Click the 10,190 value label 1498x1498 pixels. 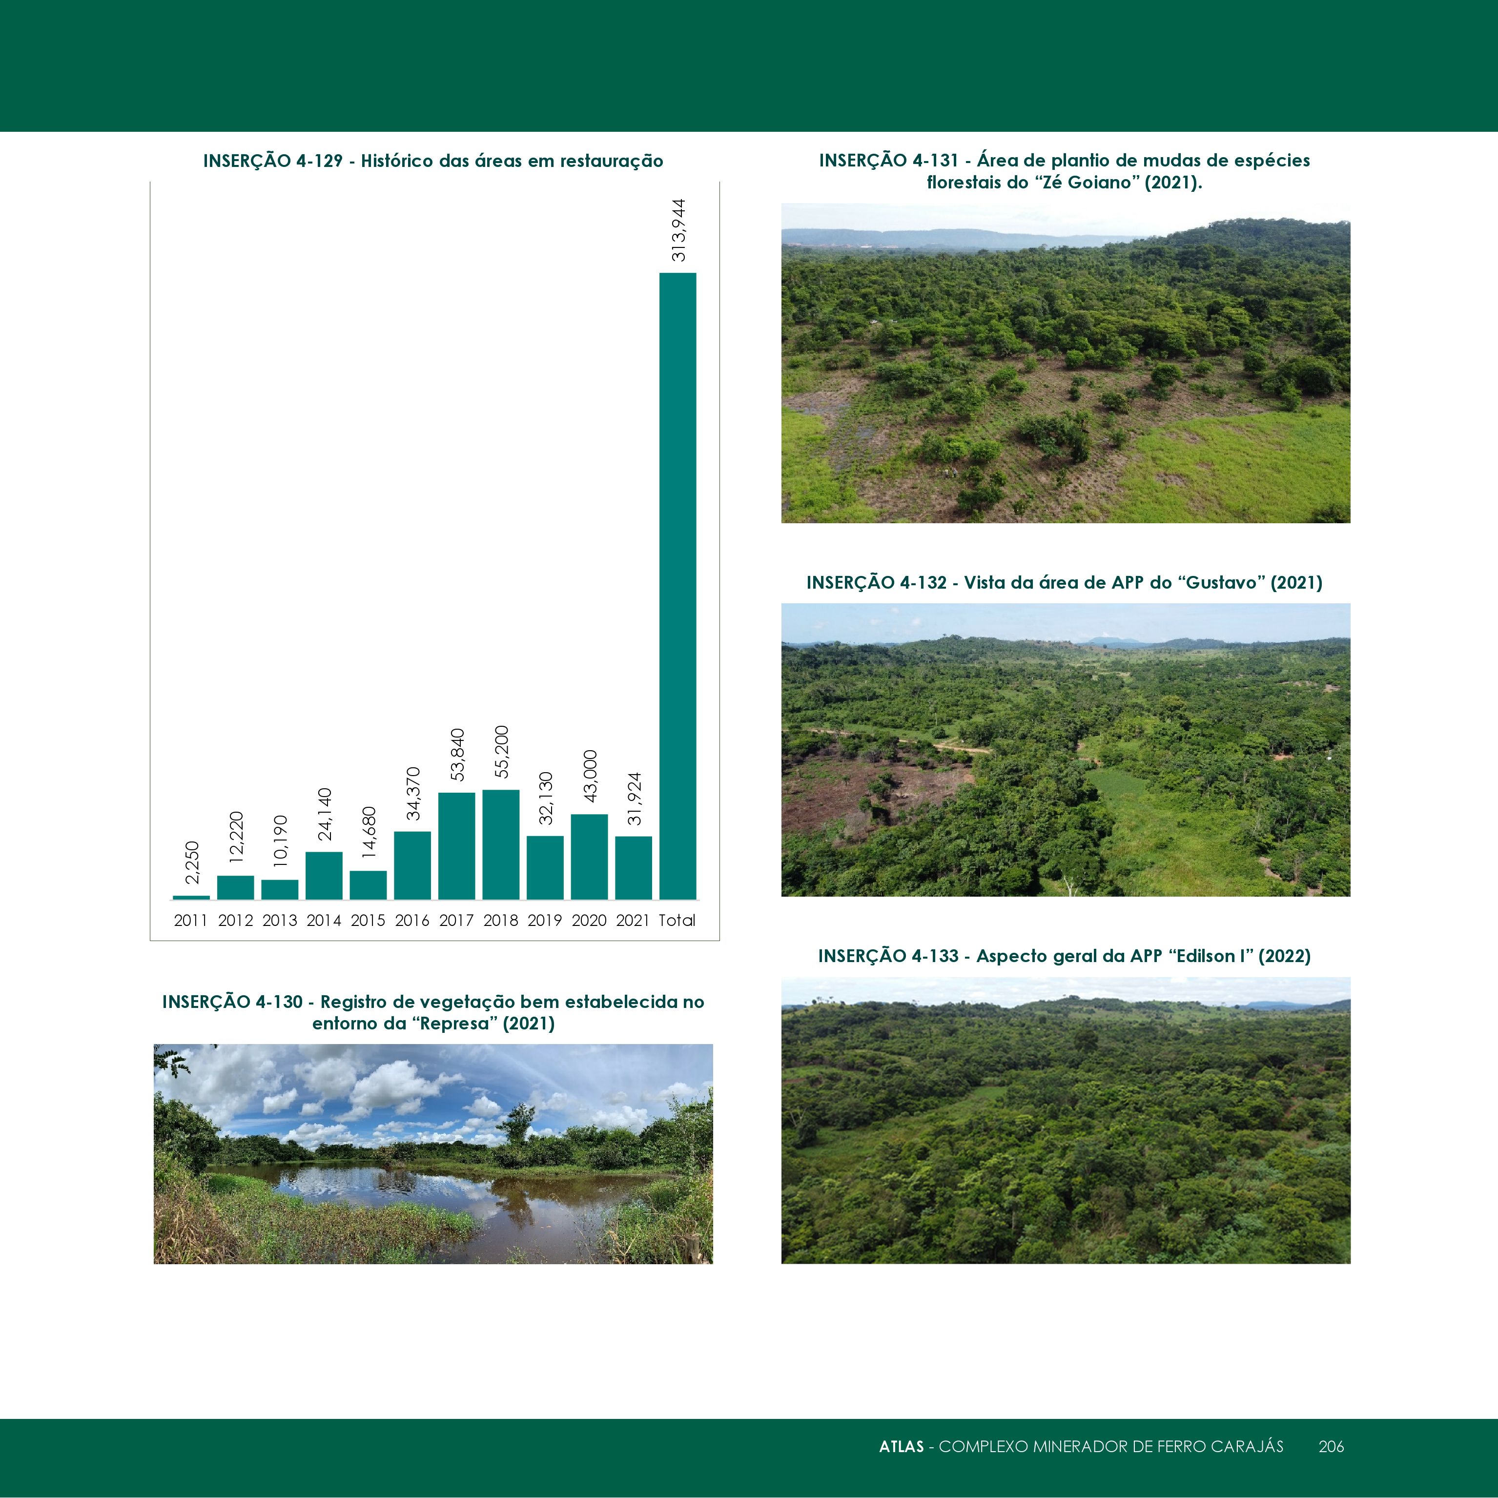pyautogui.click(x=281, y=841)
